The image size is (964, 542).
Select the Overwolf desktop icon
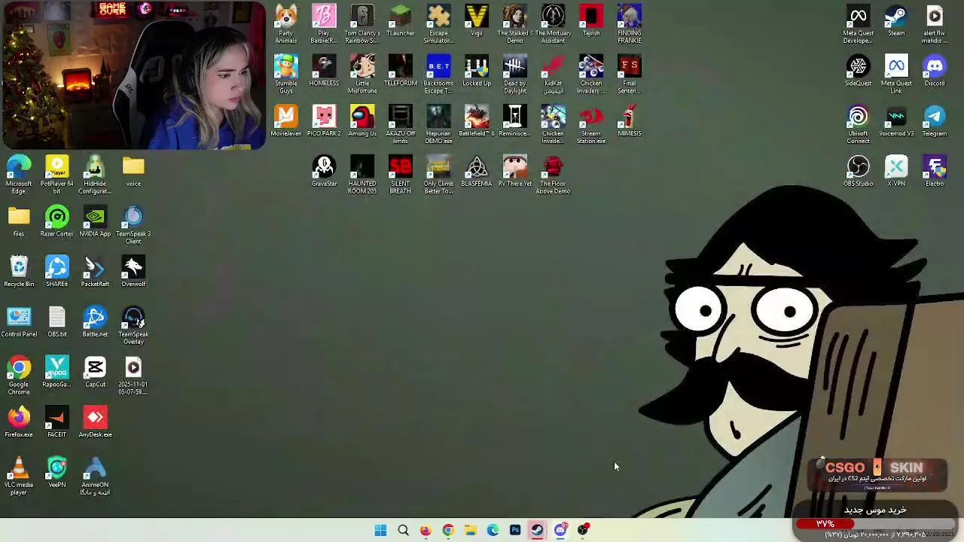point(133,272)
